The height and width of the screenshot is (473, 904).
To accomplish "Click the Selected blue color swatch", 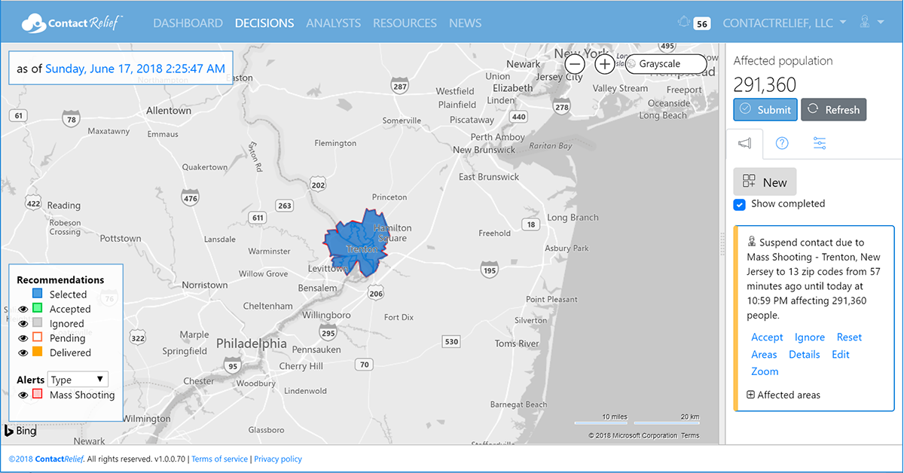I will 37,294.
